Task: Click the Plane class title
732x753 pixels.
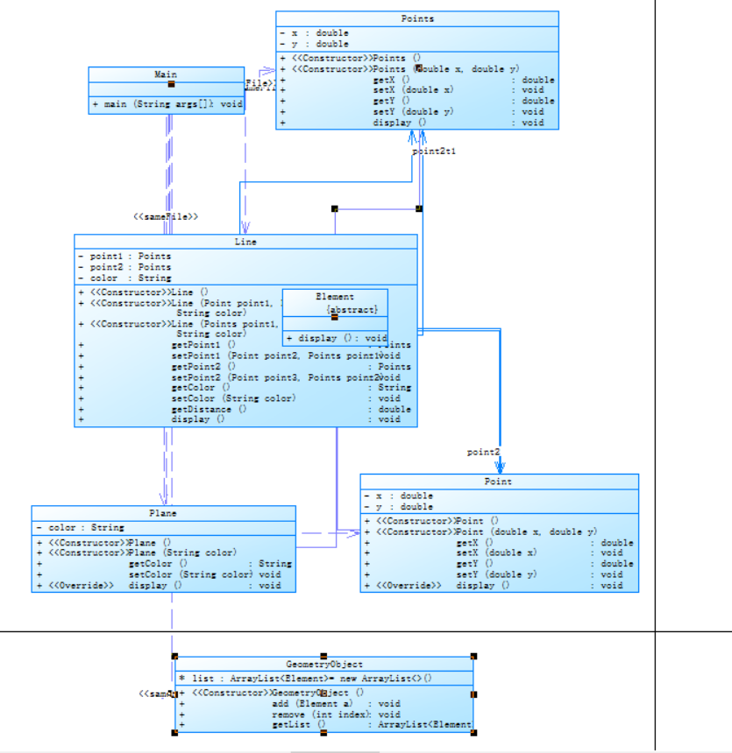Action: 163,513
